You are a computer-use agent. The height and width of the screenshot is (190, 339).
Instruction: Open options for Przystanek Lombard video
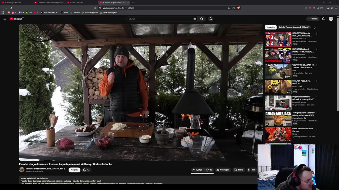pyautogui.click(x=317, y=97)
